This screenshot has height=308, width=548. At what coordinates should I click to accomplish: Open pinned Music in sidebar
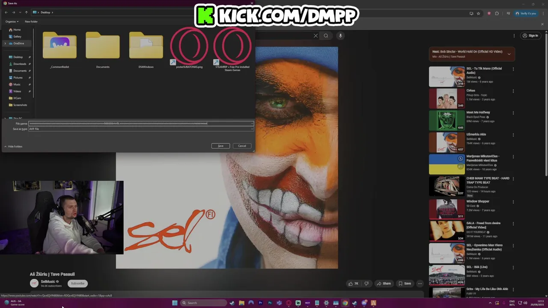click(17, 84)
